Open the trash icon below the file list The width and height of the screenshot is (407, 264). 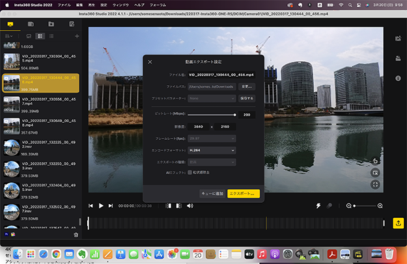pos(76,235)
